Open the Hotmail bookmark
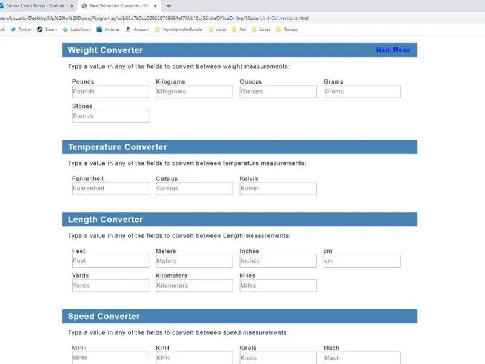This screenshot has width=485, height=364. 108,29
